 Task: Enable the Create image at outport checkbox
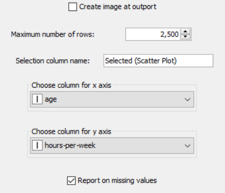(73, 7)
